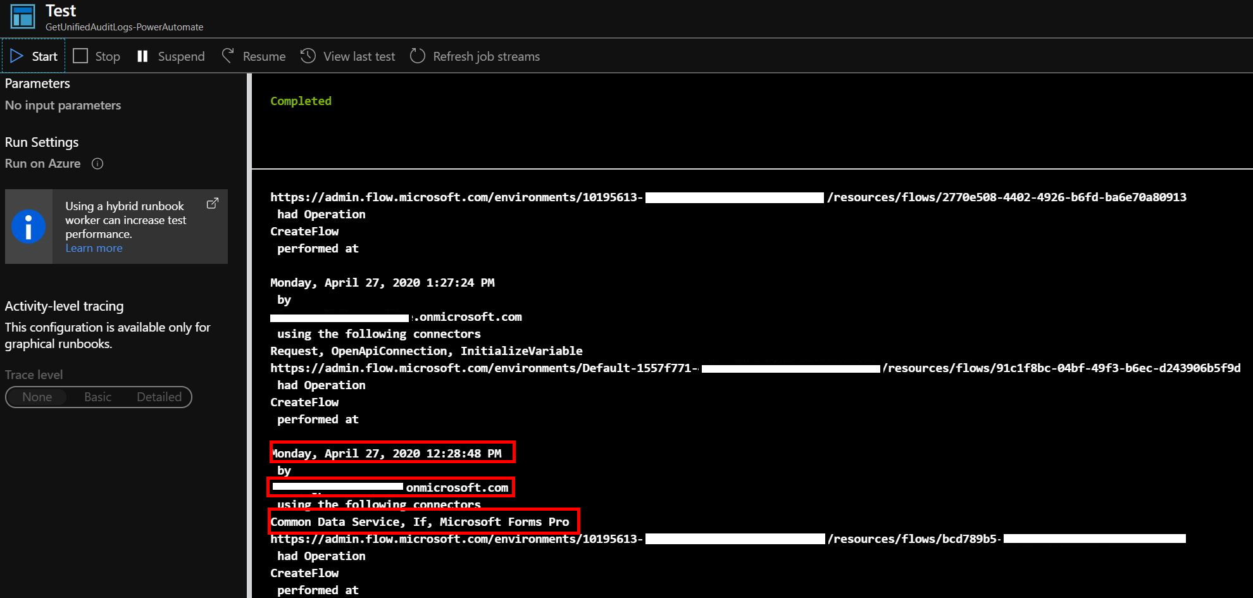Viewport: 1253px width, 598px height.
Task: Click the Run Settings heading
Action: 42,142
